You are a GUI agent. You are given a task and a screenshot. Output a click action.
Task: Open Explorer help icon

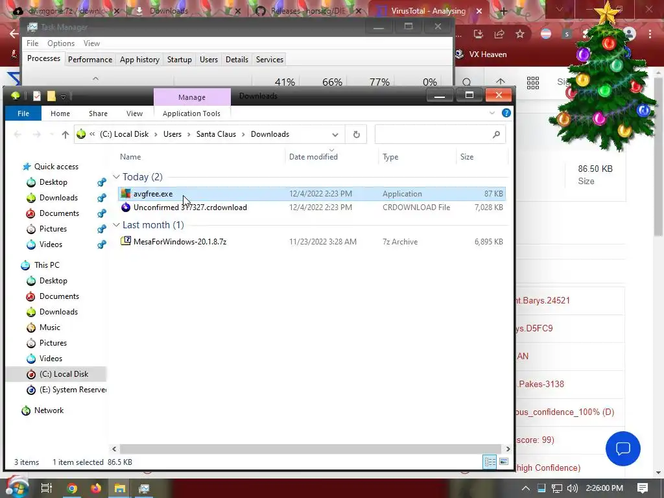(506, 113)
